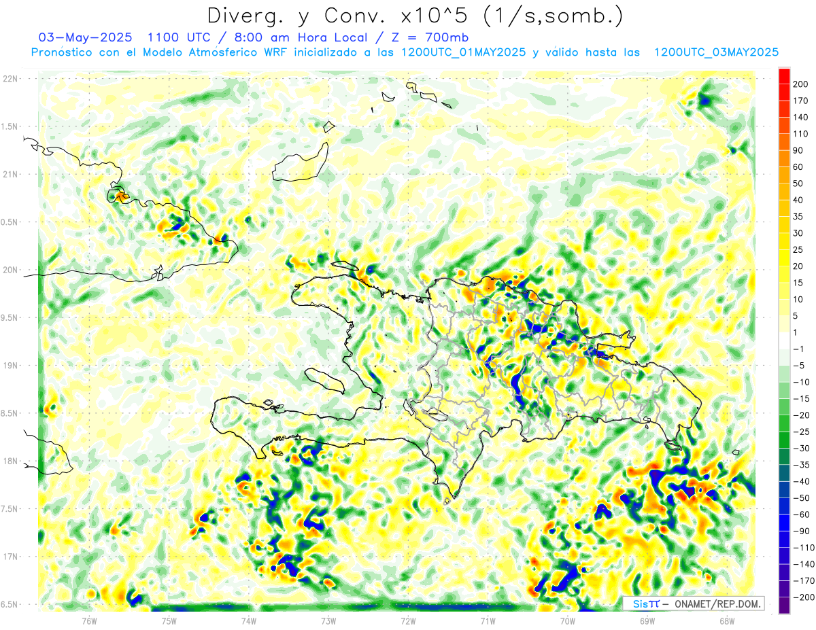Click the '22N' latitude label
This screenshot has height=630, width=816.
click(x=10, y=79)
